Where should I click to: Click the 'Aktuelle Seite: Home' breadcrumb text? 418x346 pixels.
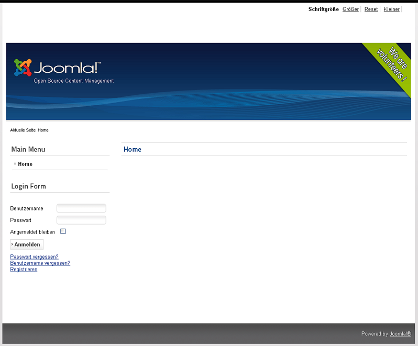29,130
